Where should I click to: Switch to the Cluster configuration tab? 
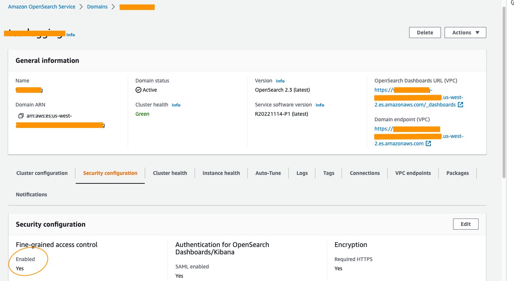click(42, 173)
